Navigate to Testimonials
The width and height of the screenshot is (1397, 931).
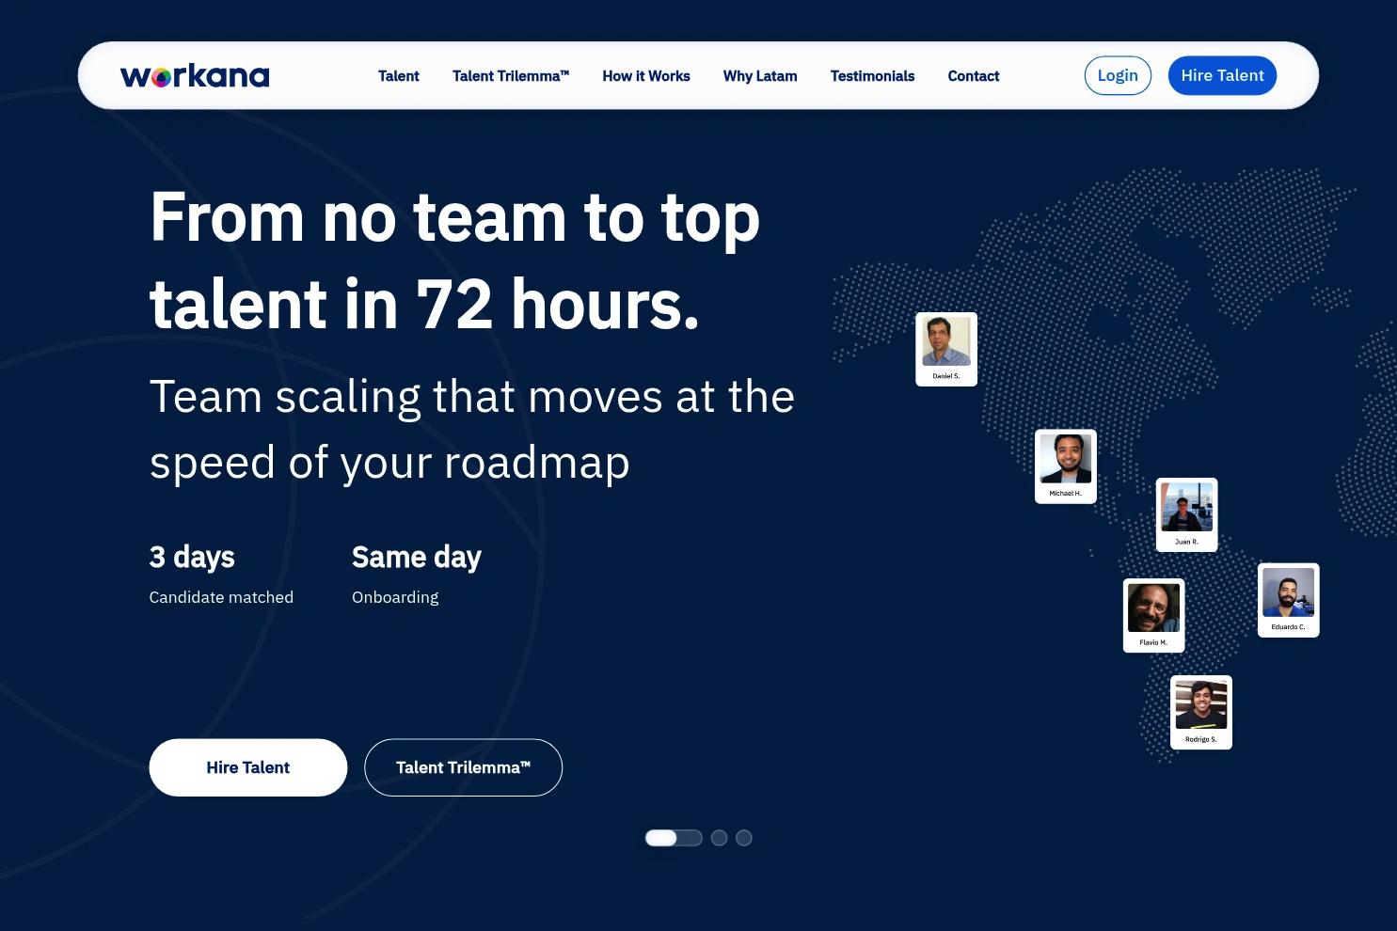click(872, 76)
